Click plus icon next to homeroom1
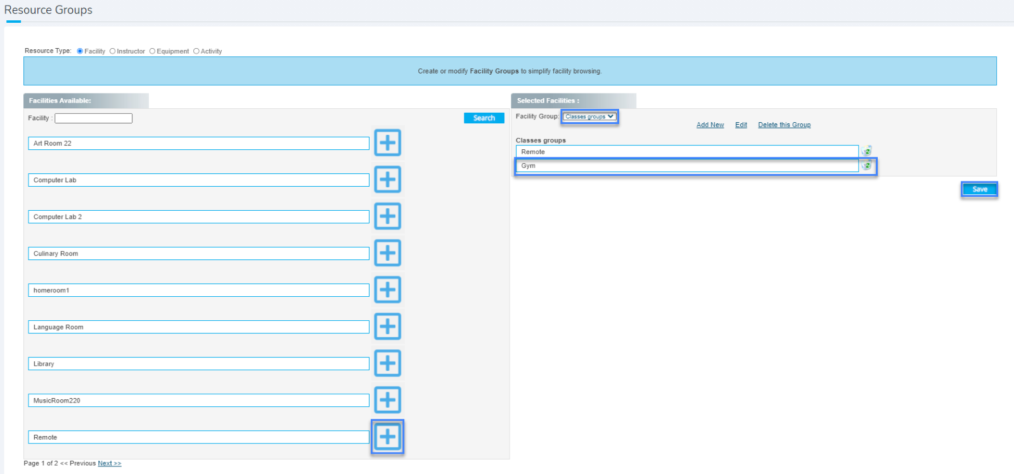This screenshot has height=474, width=1014. tap(387, 290)
